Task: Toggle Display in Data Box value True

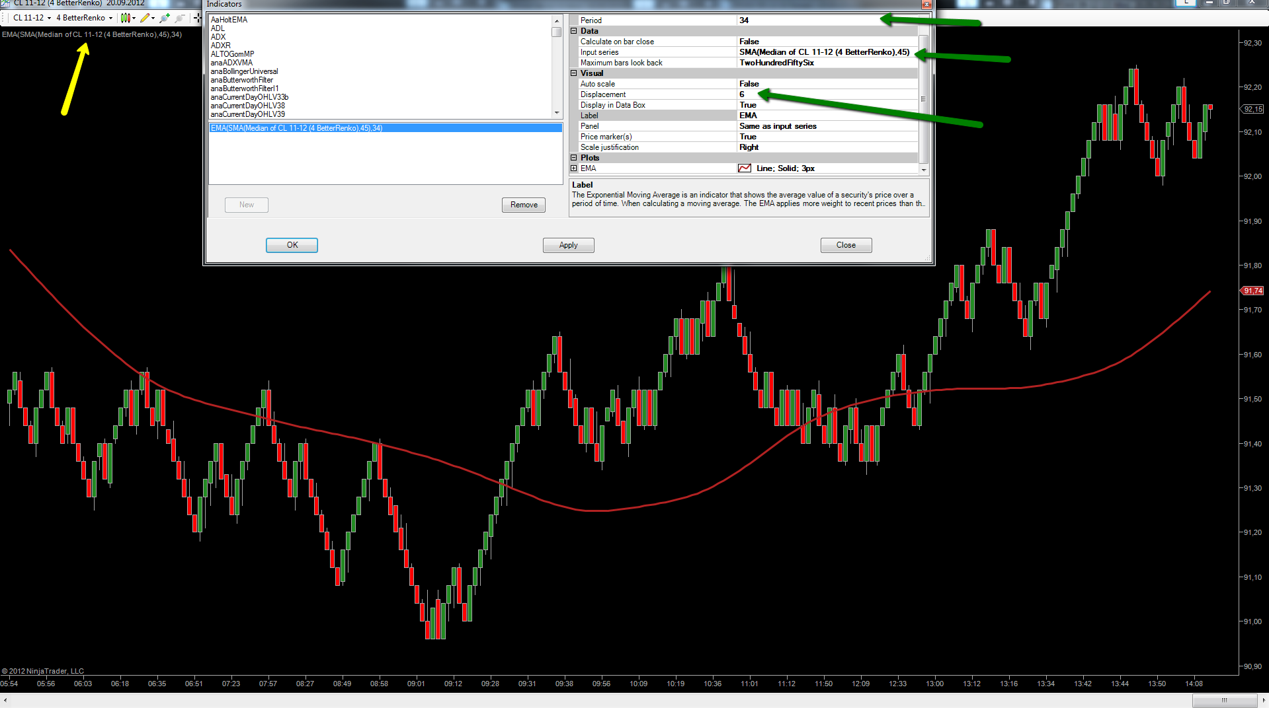Action: point(827,105)
